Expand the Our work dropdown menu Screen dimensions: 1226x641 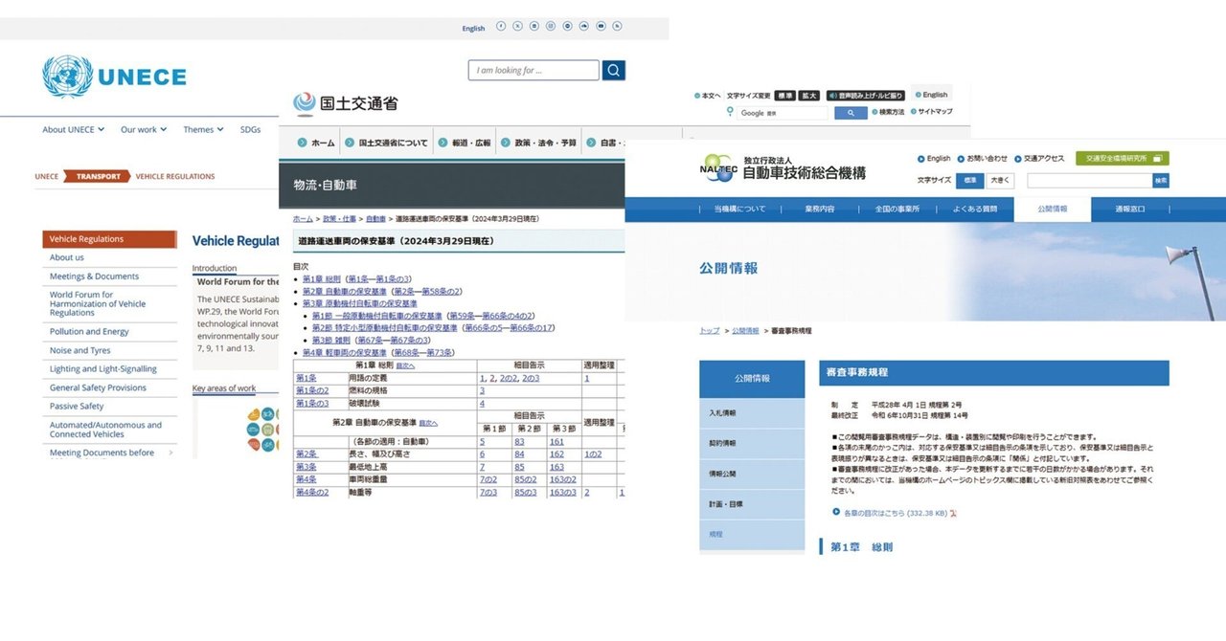(x=144, y=129)
